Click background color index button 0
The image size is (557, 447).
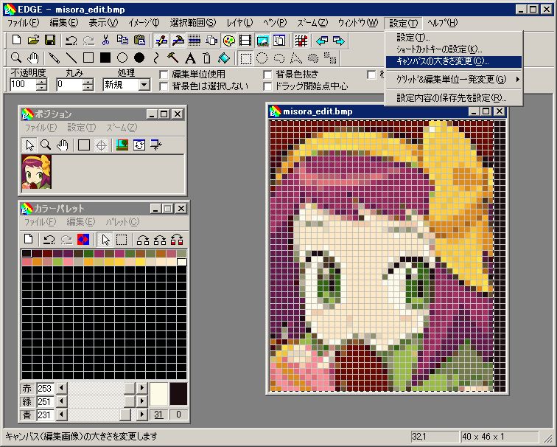178,415
